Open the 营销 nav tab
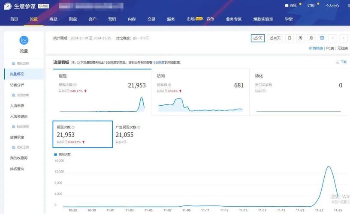The height and width of the screenshot is (214, 350). (x=112, y=19)
